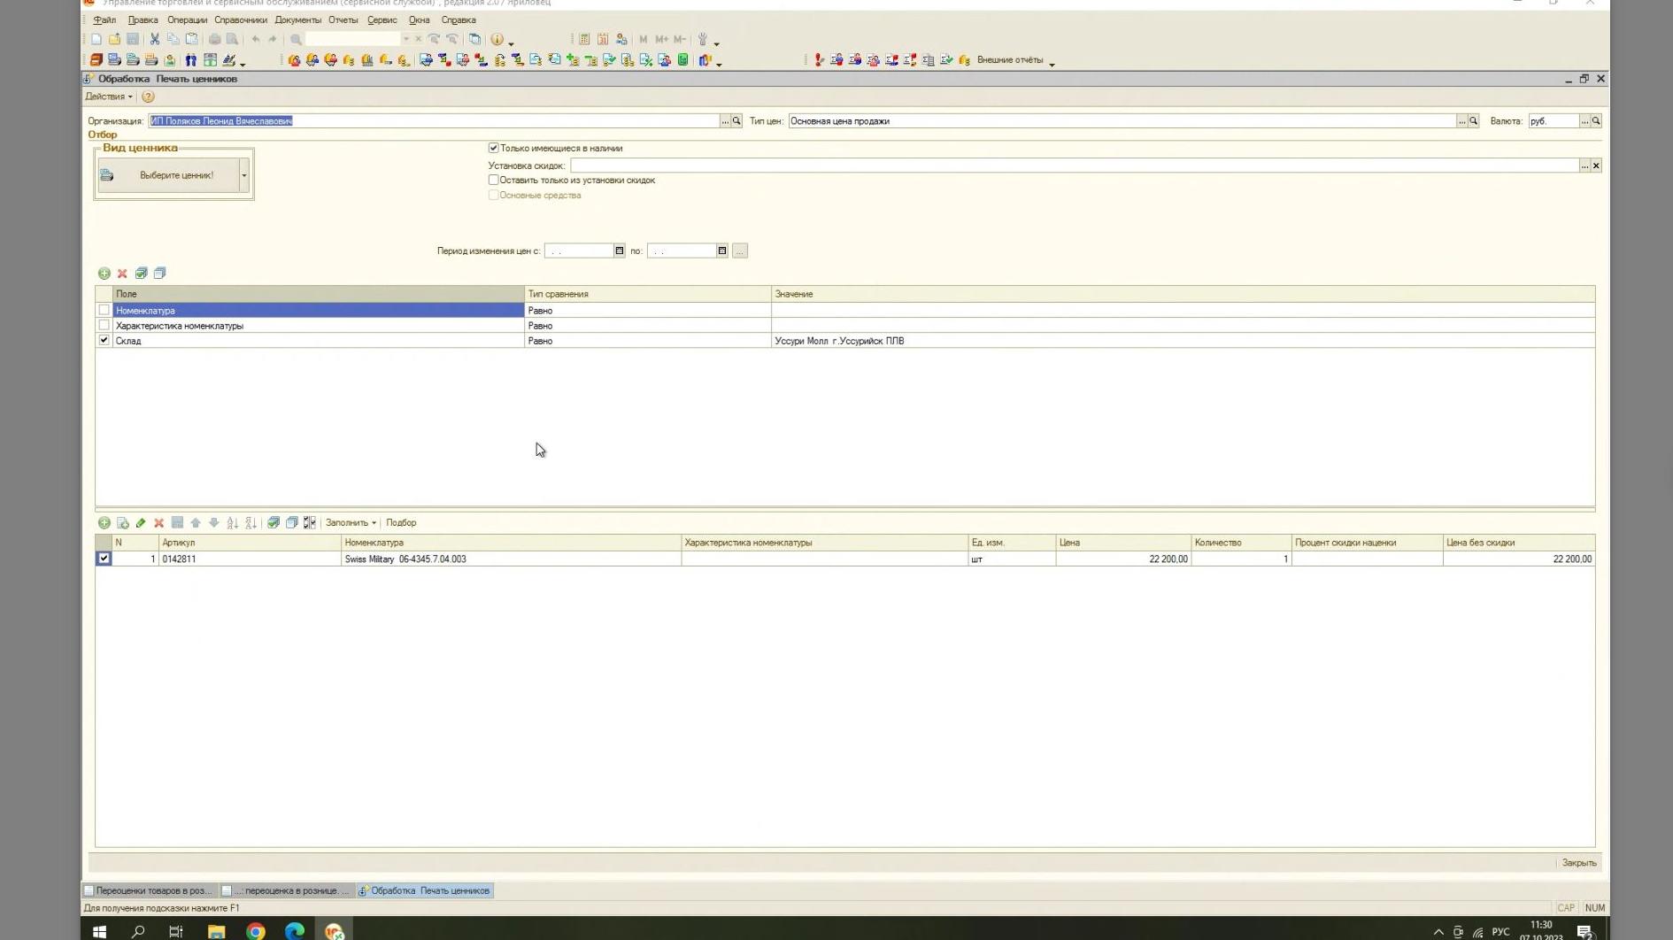Open the Действия dropdown menu
The image size is (1673, 940).
109,96
